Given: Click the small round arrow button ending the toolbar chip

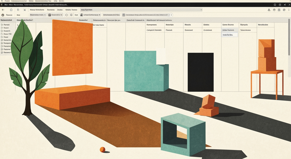Looking at the screenshot, I should pyautogui.click(x=171, y=15).
